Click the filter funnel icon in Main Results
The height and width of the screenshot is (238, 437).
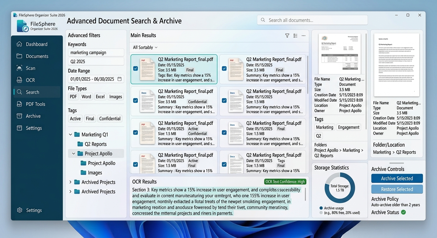(287, 36)
